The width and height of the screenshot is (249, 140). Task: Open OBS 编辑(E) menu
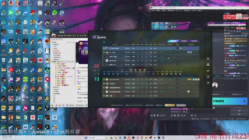coord(158,11)
